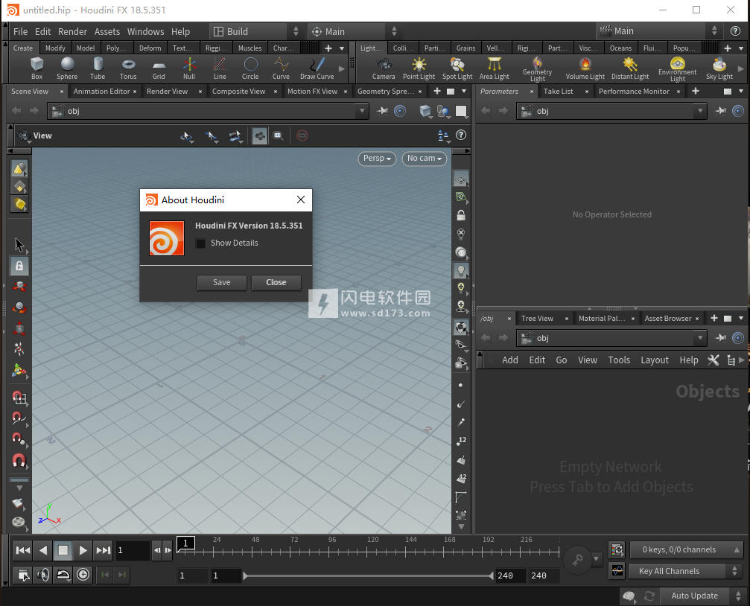Expand the Scene View obj path dropdown

[x=362, y=111]
